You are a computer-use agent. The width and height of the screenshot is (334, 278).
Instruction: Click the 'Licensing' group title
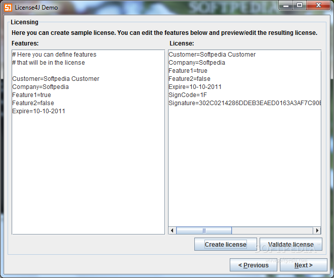pos(24,22)
